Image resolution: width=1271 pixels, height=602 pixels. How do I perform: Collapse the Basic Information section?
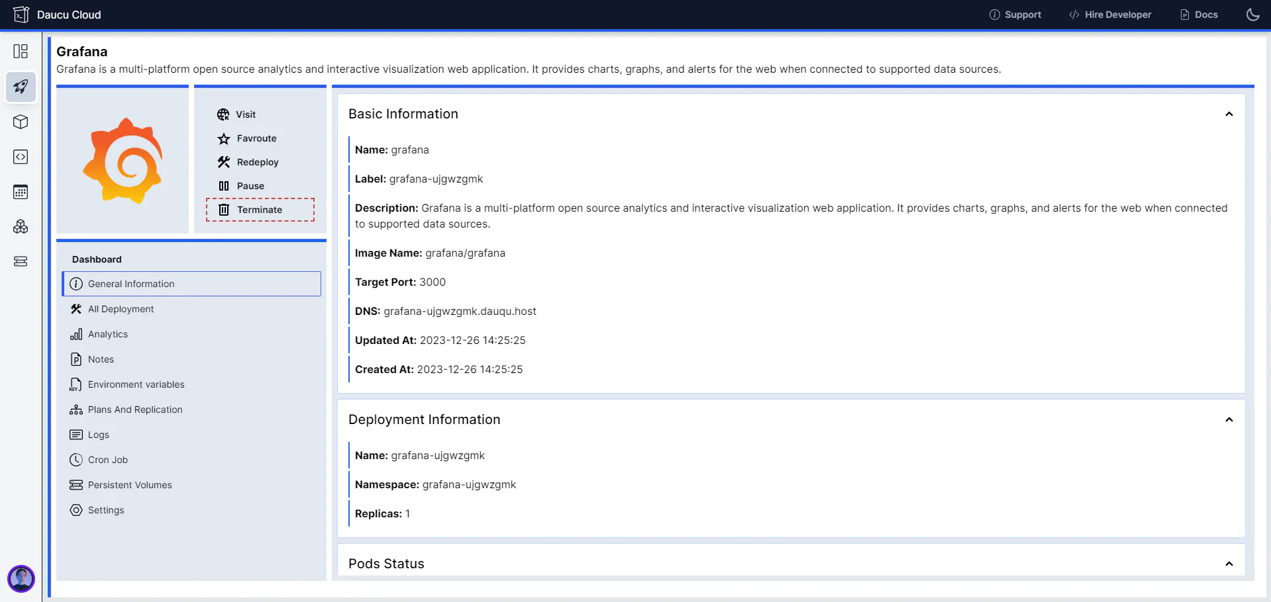click(1229, 114)
